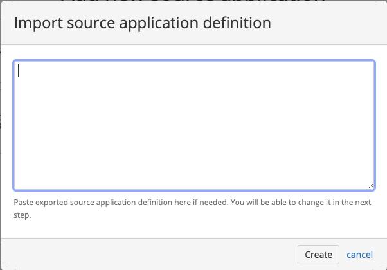Click the cancel link
This screenshot has width=387, height=270.
359,254
